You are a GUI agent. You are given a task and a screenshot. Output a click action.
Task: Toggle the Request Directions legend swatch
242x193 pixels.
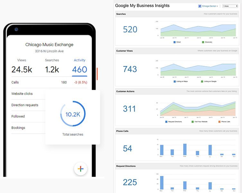(x=166, y=122)
